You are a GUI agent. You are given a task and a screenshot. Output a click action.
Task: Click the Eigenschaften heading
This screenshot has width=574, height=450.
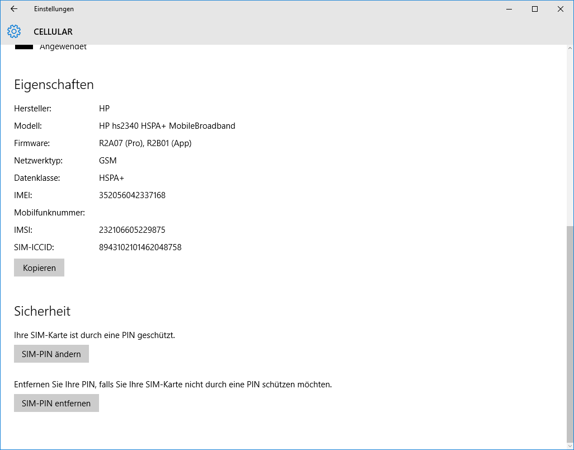(54, 85)
